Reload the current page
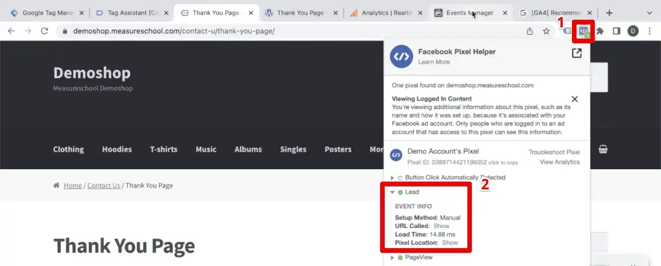The width and height of the screenshot is (661, 266). tap(45, 31)
